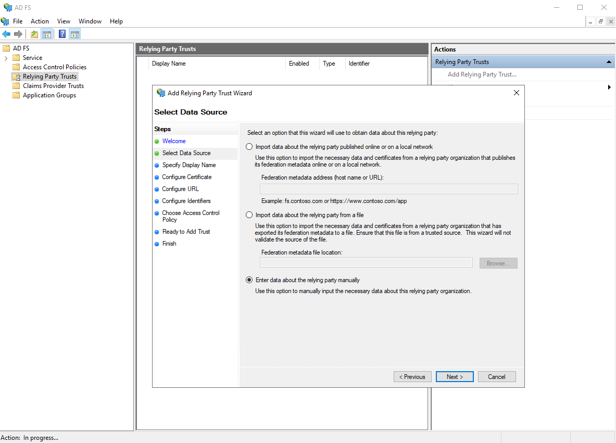This screenshot has height=443, width=616.
Task: Click the Access Control Policies folder icon
Action: point(16,67)
